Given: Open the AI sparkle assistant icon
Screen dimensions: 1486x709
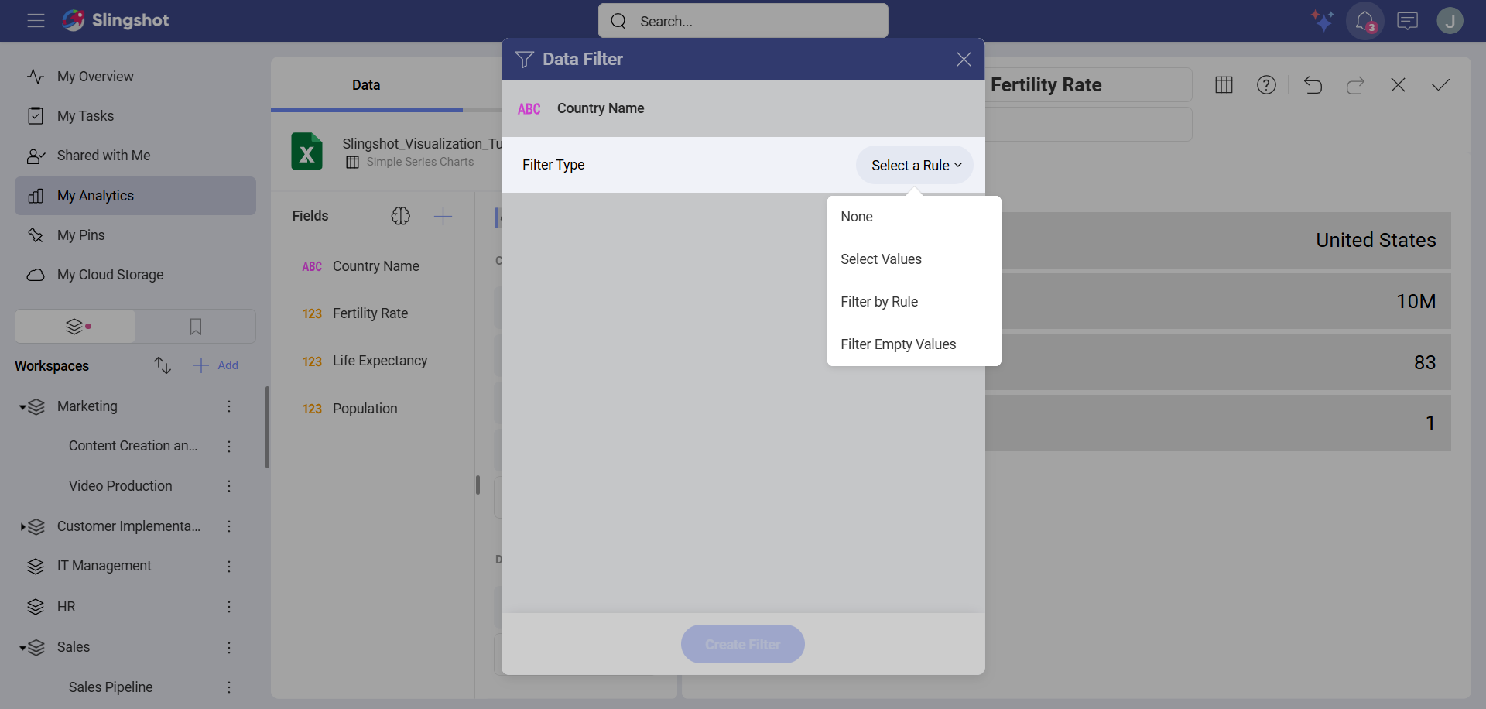Looking at the screenshot, I should (1322, 21).
